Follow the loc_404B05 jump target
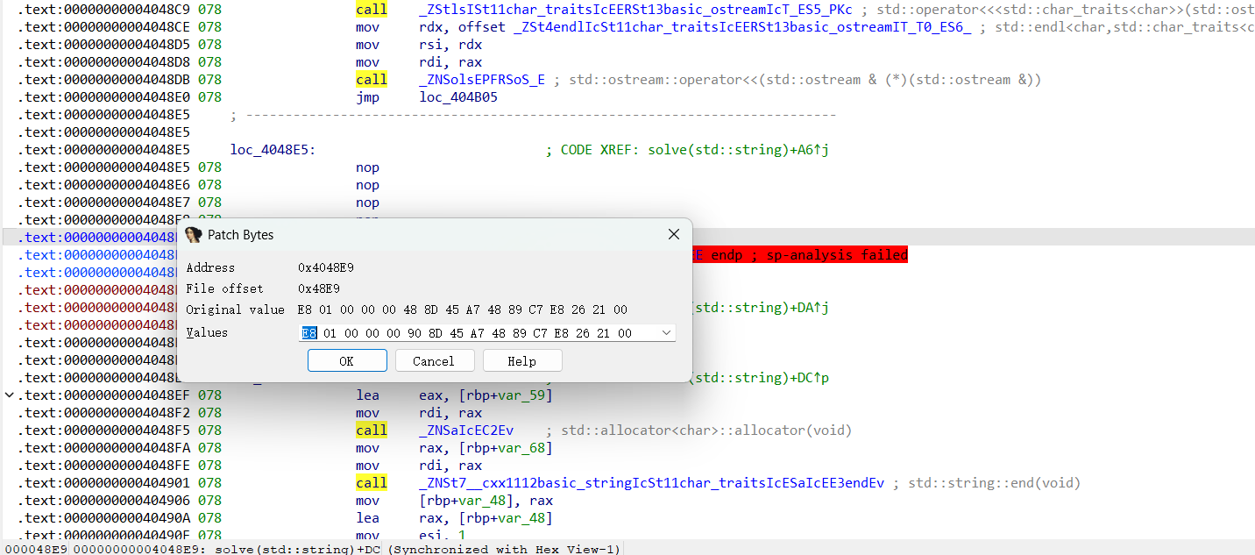Screen dimensions: 1255x555 click(458, 97)
